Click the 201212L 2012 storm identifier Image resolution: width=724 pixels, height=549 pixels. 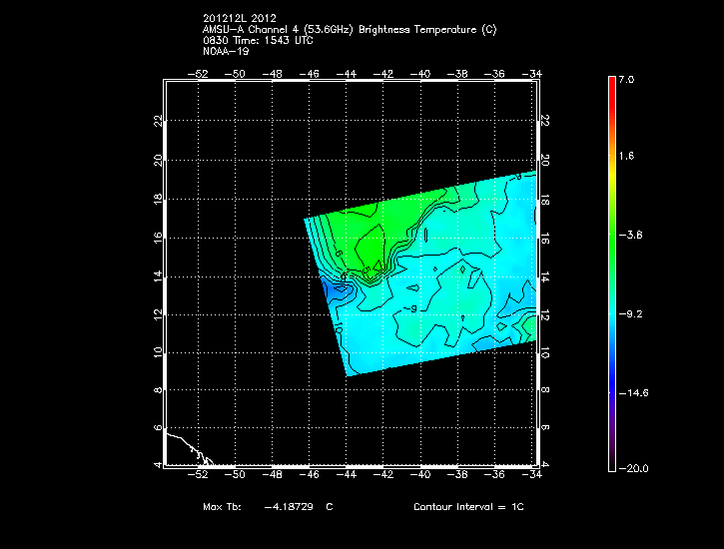coord(242,19)
